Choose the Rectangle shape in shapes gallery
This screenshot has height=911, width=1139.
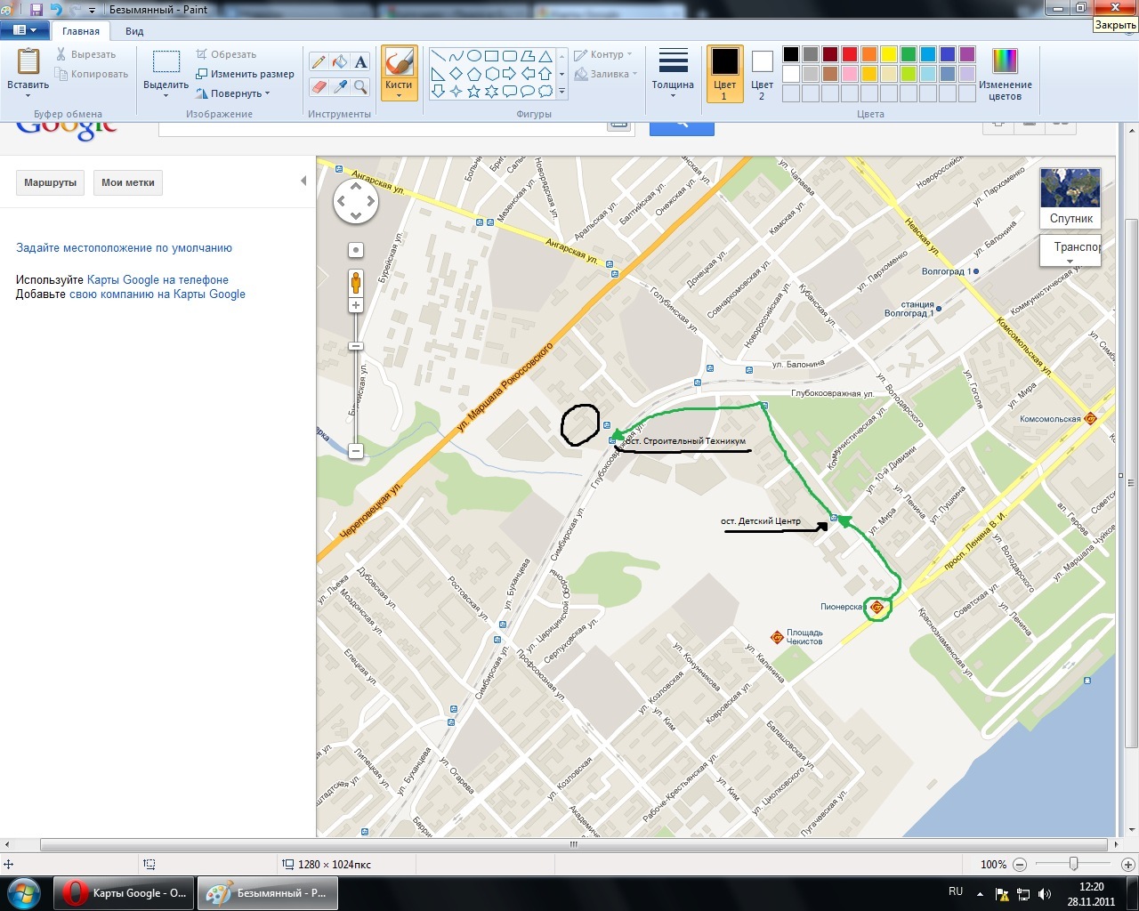[491, 56]
